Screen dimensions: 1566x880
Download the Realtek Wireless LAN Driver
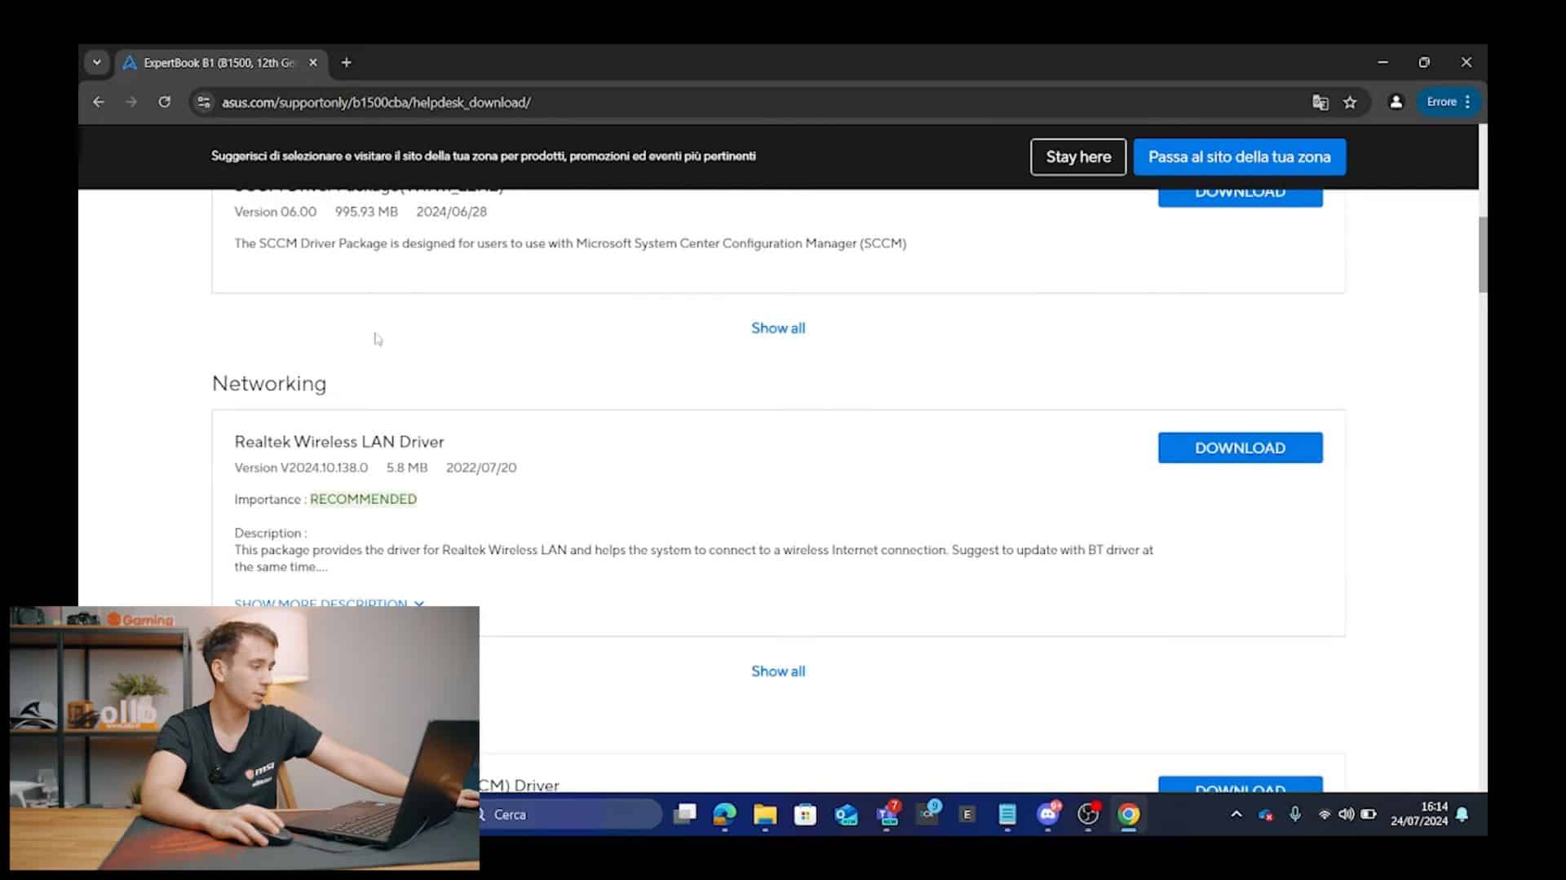[x=1240, y=447]
